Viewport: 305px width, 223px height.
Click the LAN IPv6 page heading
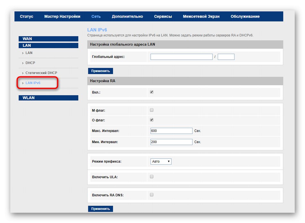click(x=97, y=30)
